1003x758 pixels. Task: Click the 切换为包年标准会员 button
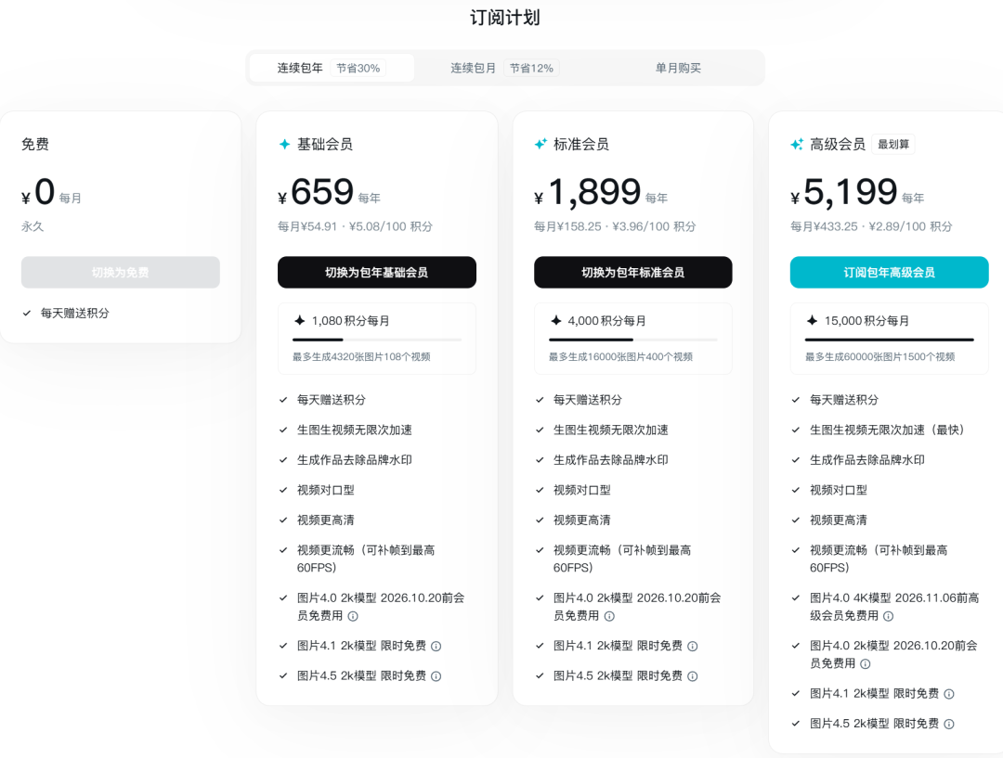coord(632,273)
